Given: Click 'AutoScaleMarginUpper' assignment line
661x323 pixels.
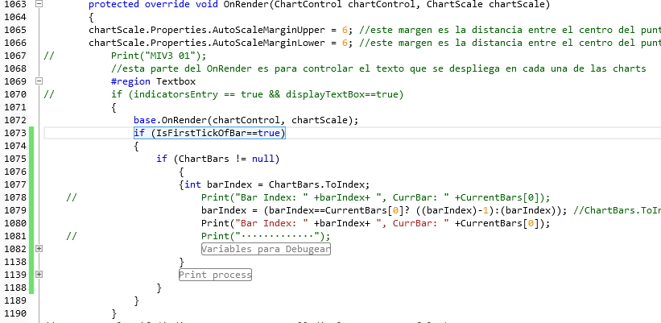Looking at the screenshot, I should coord(221,30).
